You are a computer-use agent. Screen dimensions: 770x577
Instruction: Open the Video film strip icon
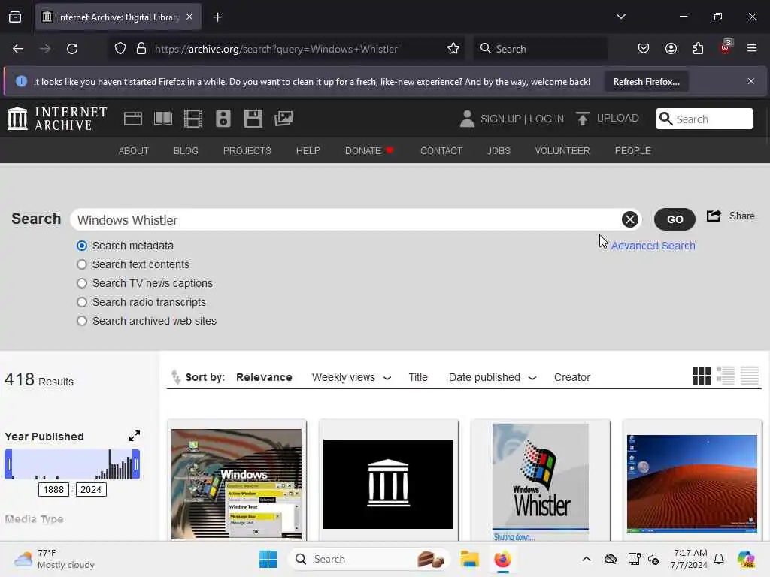pyautogui.click(x=193, y=119)
